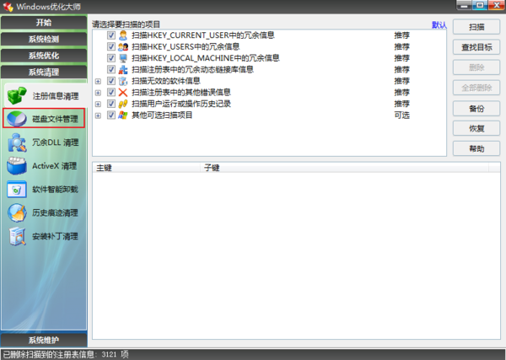Open the 开始 sidebar section
Image resolution: width=506 pixels, height=360 pixels.
(x=44, y=23)
